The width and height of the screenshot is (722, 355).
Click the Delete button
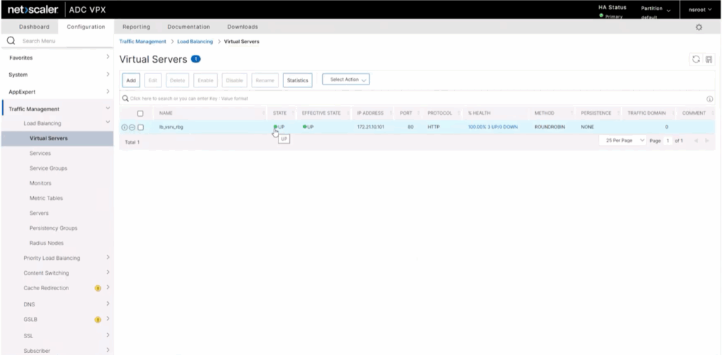click(x=177, y=80)
